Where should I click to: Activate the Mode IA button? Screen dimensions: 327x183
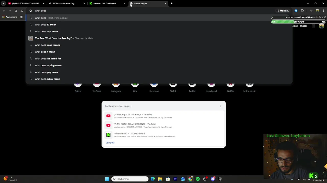click(283, 11)
